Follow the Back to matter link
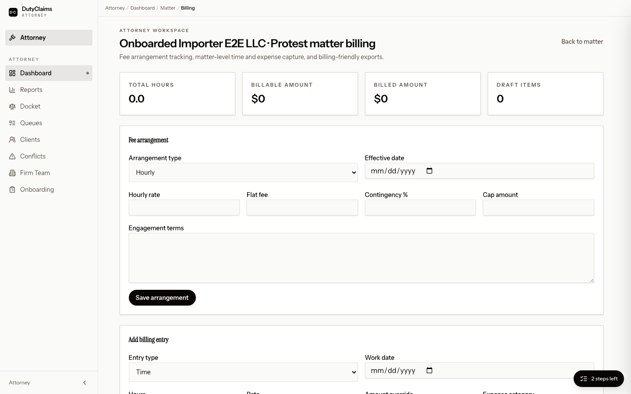Image resolution: width=631 pixels, height=394 pixels. pos(582,42)
